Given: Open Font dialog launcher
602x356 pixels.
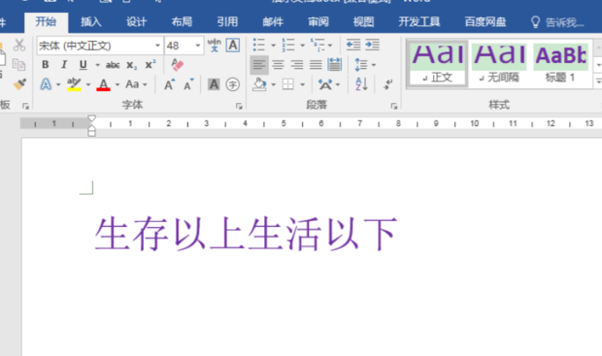Looking at the screenshot, I should [x=239, y=106].
